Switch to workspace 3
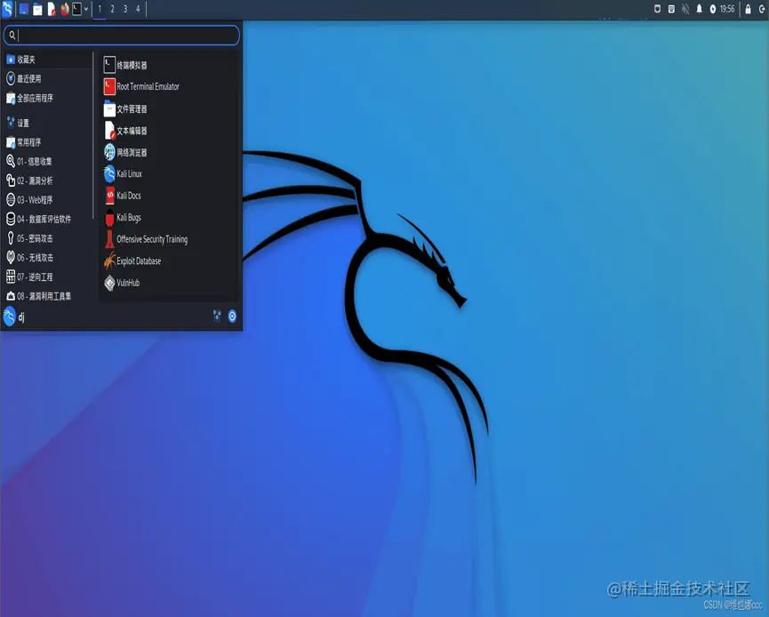Viewport: 769px width, 617px height. [125, 9]
